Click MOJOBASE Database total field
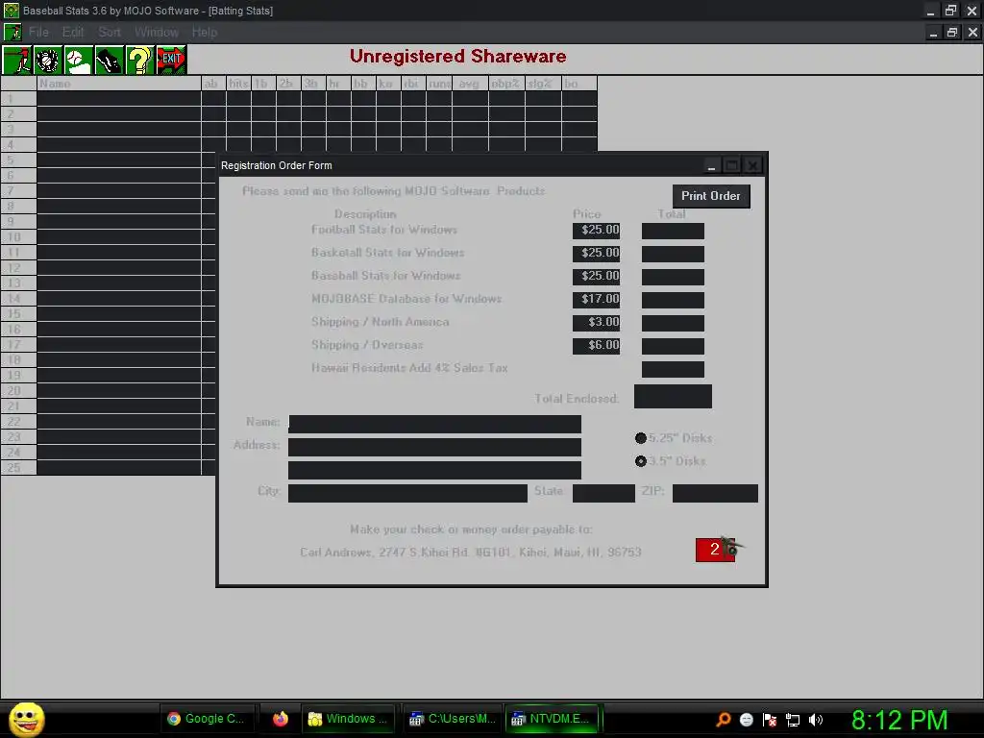984x738 pixels. click(x=673, y=300)
